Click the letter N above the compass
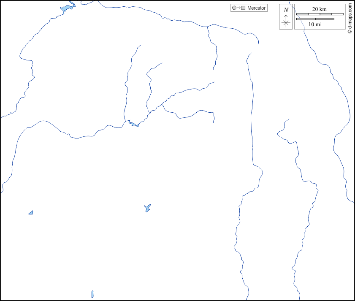355x301 pixels. 286,10
